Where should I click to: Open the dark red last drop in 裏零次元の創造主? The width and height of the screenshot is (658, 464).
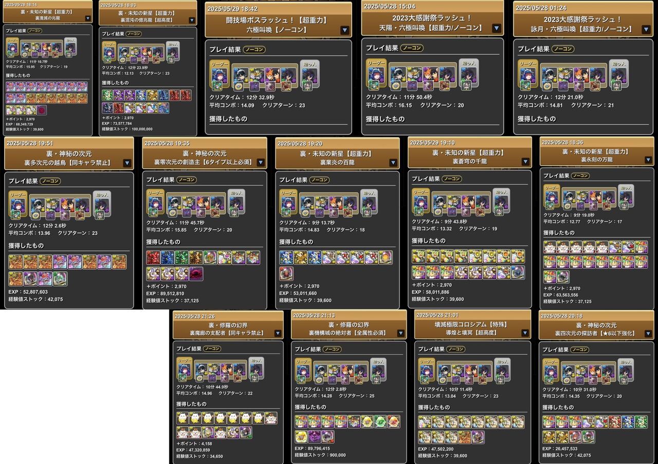click(x=196, y=273)
